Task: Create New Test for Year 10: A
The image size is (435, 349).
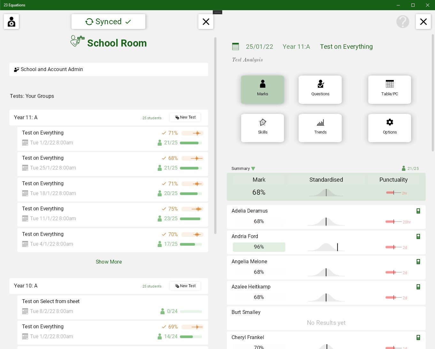Action: point(185,286)
